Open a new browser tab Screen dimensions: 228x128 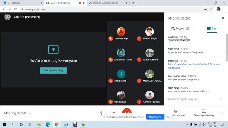133,3
